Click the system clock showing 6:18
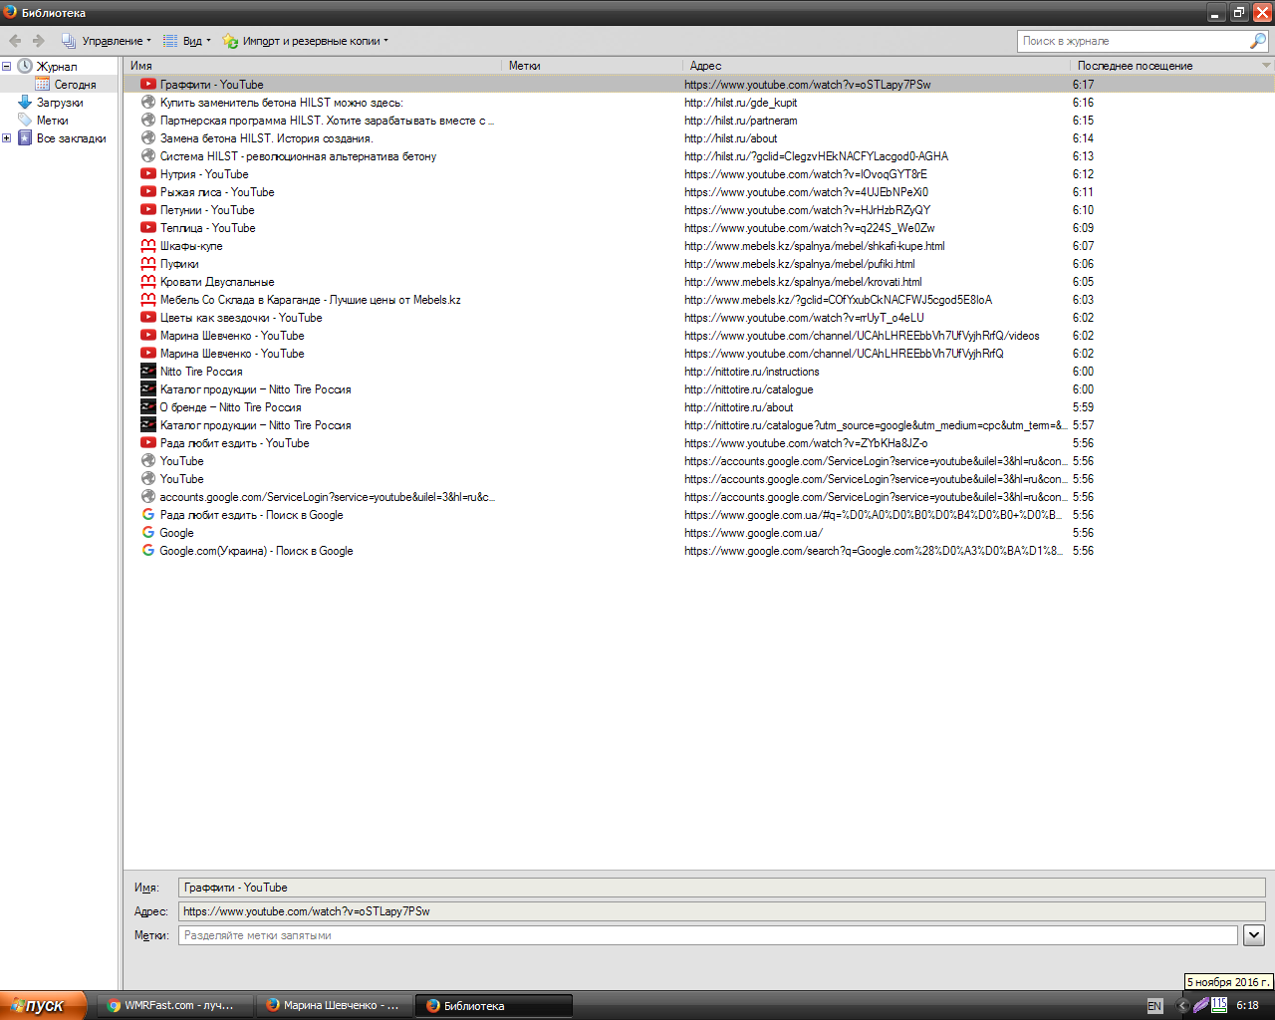Screen dimensions: 1275x1020 click(x=1247, y=1006)
